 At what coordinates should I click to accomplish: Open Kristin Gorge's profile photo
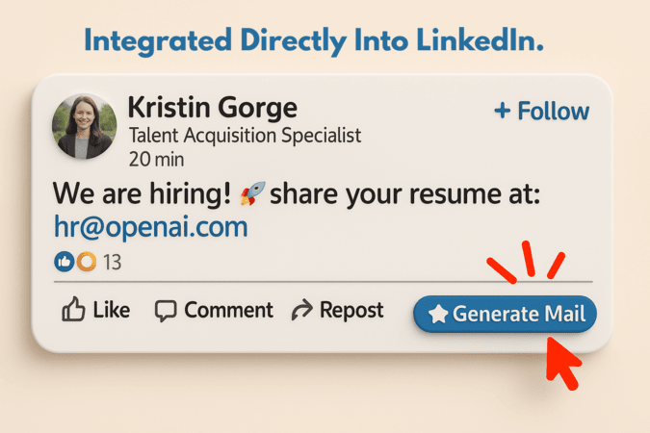coord(84,126)
